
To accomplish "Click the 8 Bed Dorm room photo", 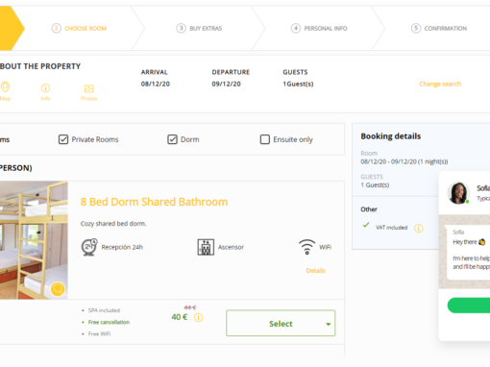I will (x=34, y=240).
